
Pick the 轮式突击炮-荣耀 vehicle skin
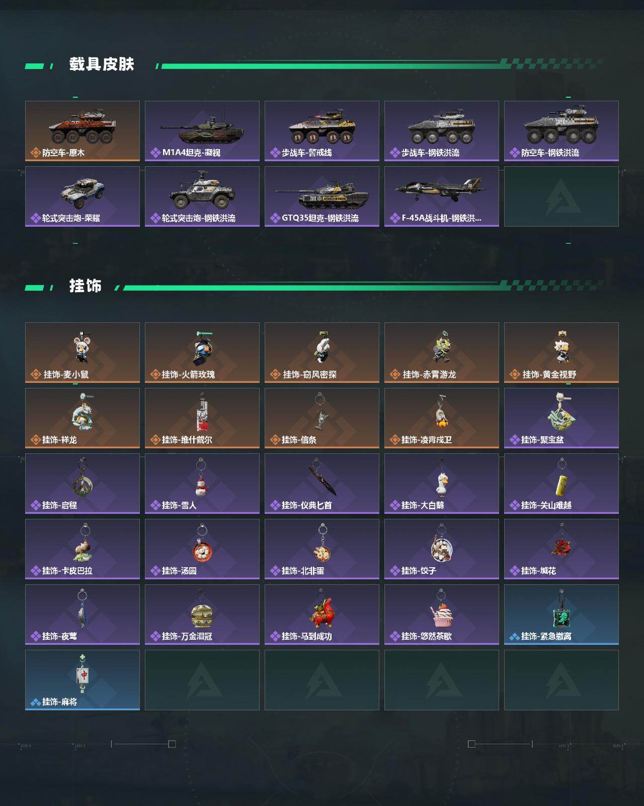pos(83,196)
